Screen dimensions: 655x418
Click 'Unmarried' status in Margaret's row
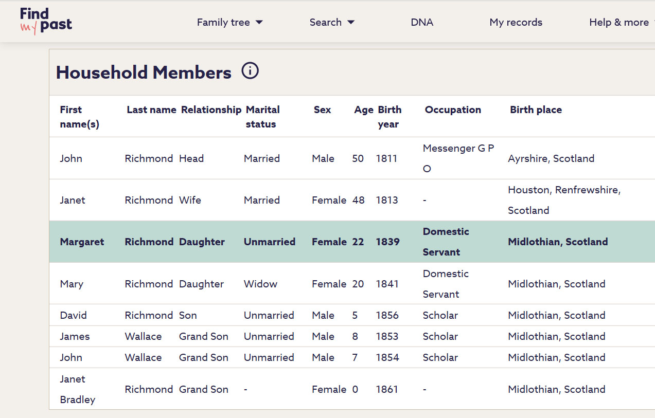pyautogui.click(x=270, y=242)
